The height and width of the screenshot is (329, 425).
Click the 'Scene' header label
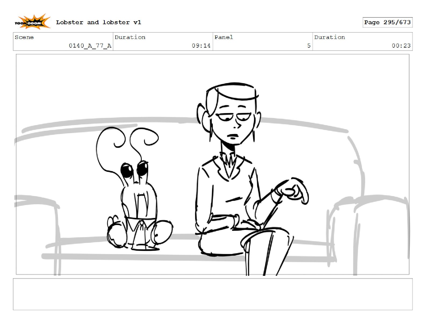click(24, 37)
